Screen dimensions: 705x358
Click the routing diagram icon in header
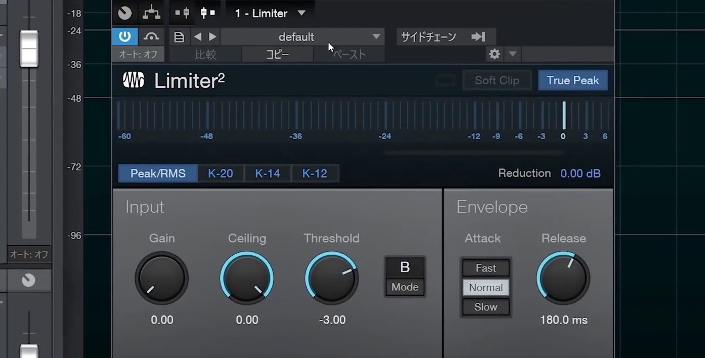151,13
